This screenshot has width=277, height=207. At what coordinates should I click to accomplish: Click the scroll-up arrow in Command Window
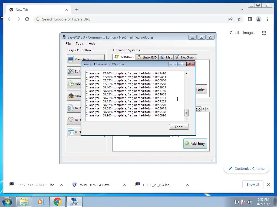click(187, 73)
